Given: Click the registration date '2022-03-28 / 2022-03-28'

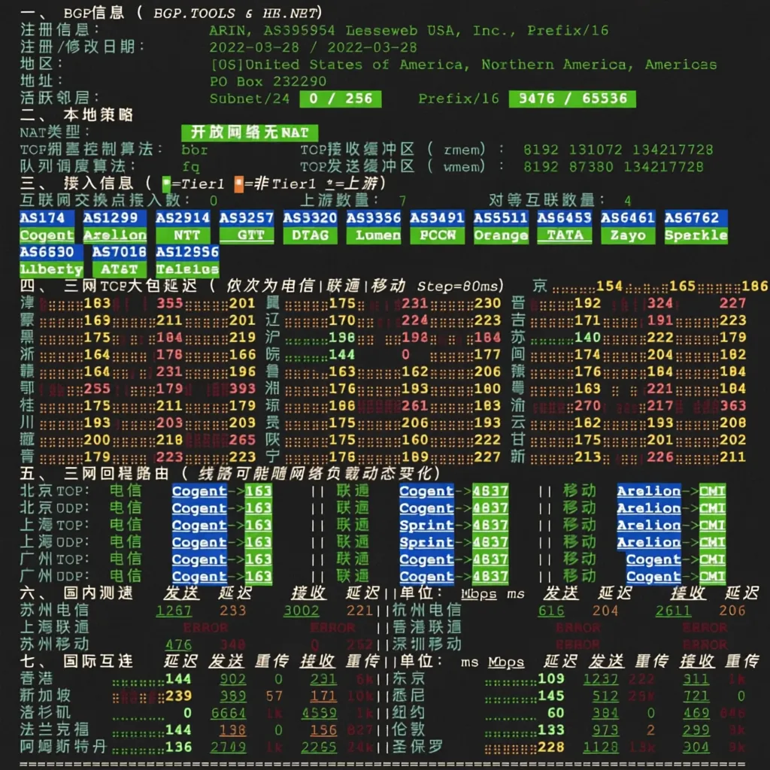Looking at the screenshot, I should tap(314, 47).
